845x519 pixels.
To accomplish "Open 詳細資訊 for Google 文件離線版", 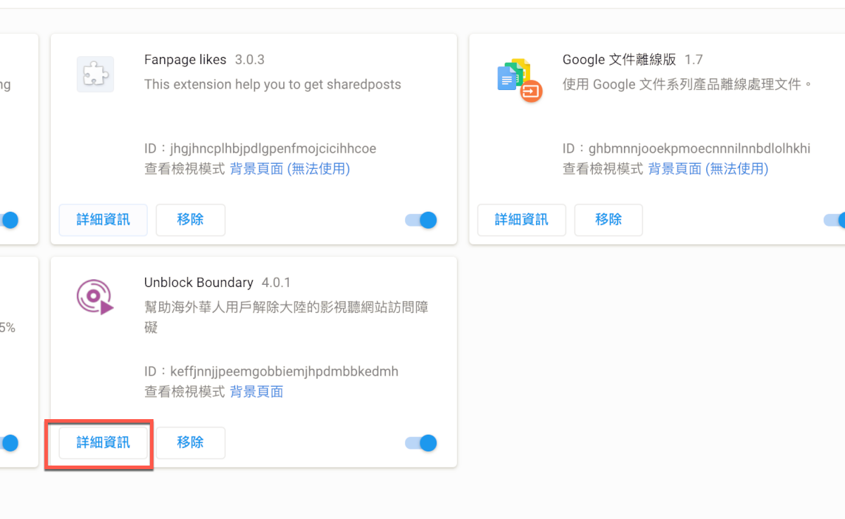I will click(522, 220).
